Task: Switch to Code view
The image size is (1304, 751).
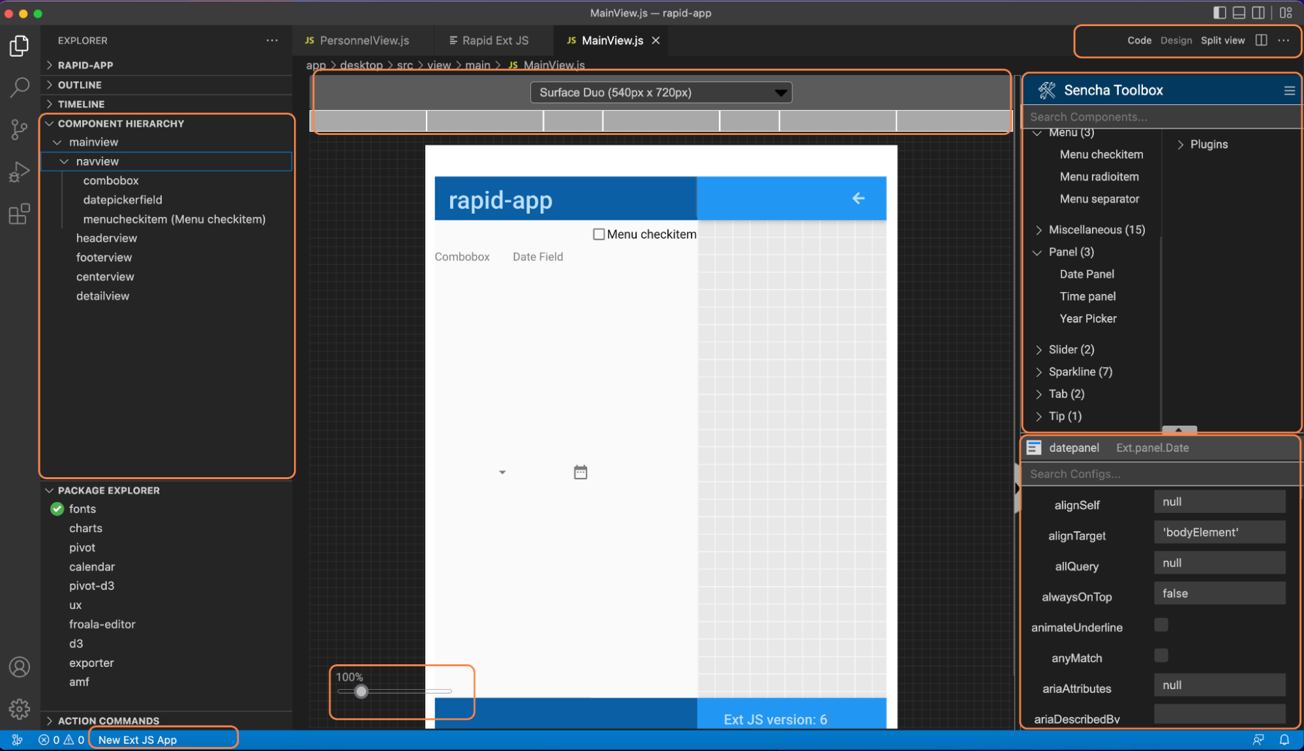Action: coord(1139,40)
